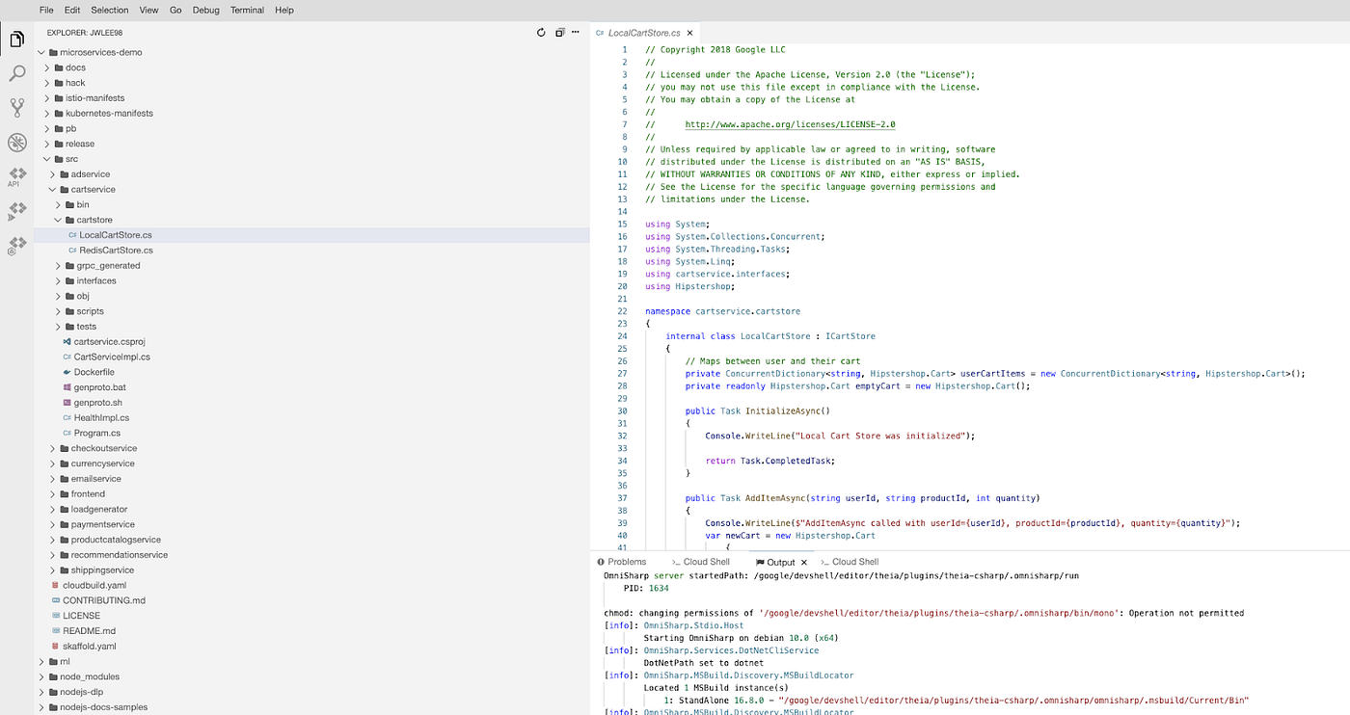This screenshot has height=715, width=1350.
Task: Open the View menu
Action: [x=148, y=10]
